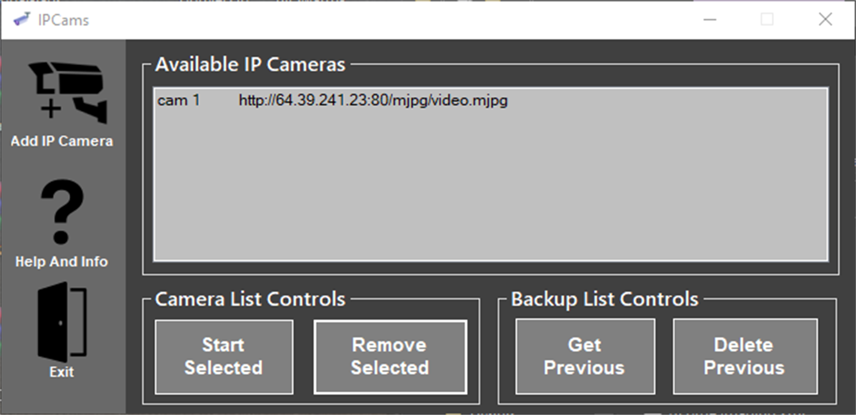Screen dimensions: 856x415
Task: Click the Backup List Controls section label
Action: tap(603, 299)
